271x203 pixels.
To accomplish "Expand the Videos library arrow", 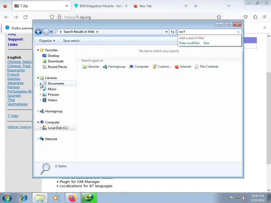I will click(40, 100).
